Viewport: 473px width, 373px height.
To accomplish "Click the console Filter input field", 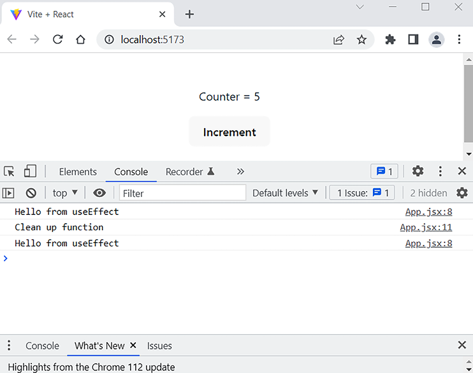I will coord(182,193).
